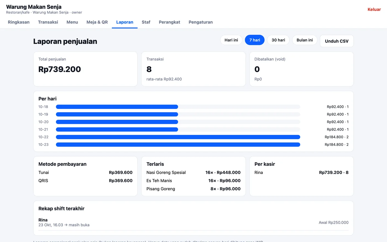Screen dimensions: 387x242
Task: Filter the report to Bulan ini
Action: [x=305, y=40]
